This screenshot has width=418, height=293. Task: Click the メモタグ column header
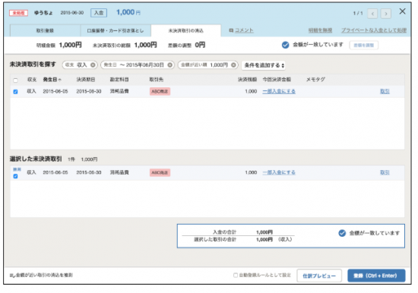click(x=315, y=80)
